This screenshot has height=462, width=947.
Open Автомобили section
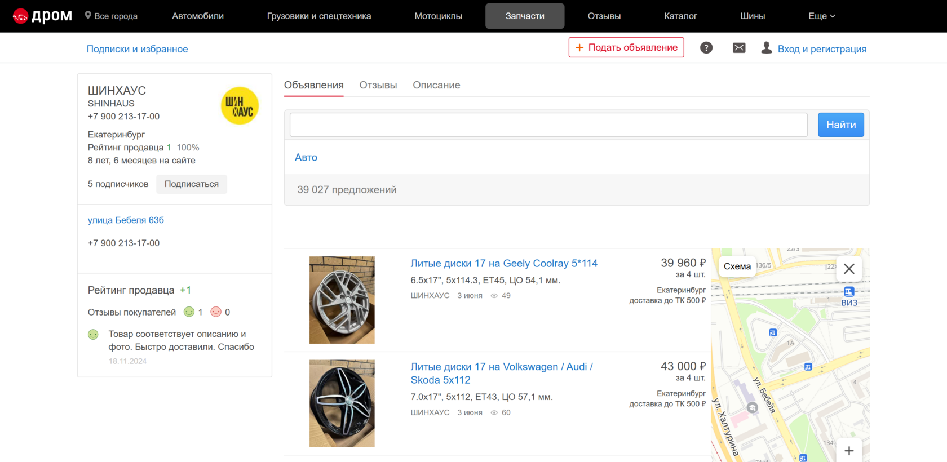click(198, 16)
